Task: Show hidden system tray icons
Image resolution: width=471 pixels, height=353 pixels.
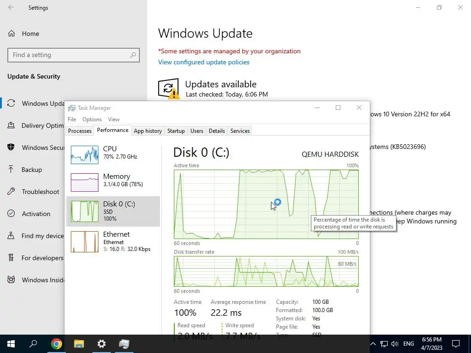Action: (373, 344)
